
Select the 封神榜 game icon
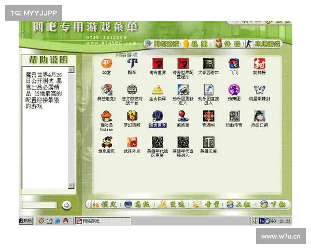point(260,64)
